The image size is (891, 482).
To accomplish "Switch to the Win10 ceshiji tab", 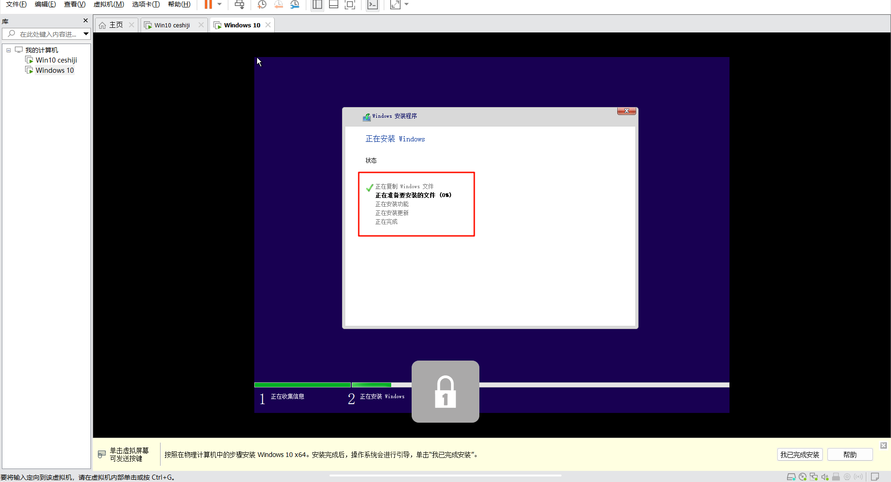I will click(x=172, y=25).
